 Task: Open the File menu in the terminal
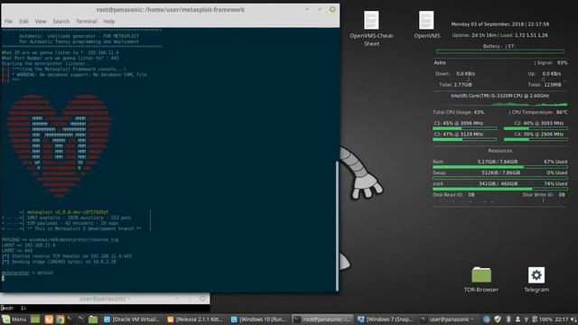coord(8,22)
